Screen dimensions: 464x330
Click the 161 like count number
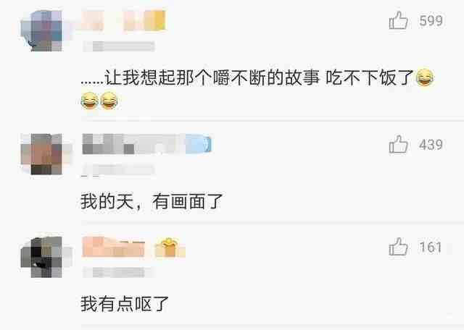pyautogui.click(x=430, y=247)
